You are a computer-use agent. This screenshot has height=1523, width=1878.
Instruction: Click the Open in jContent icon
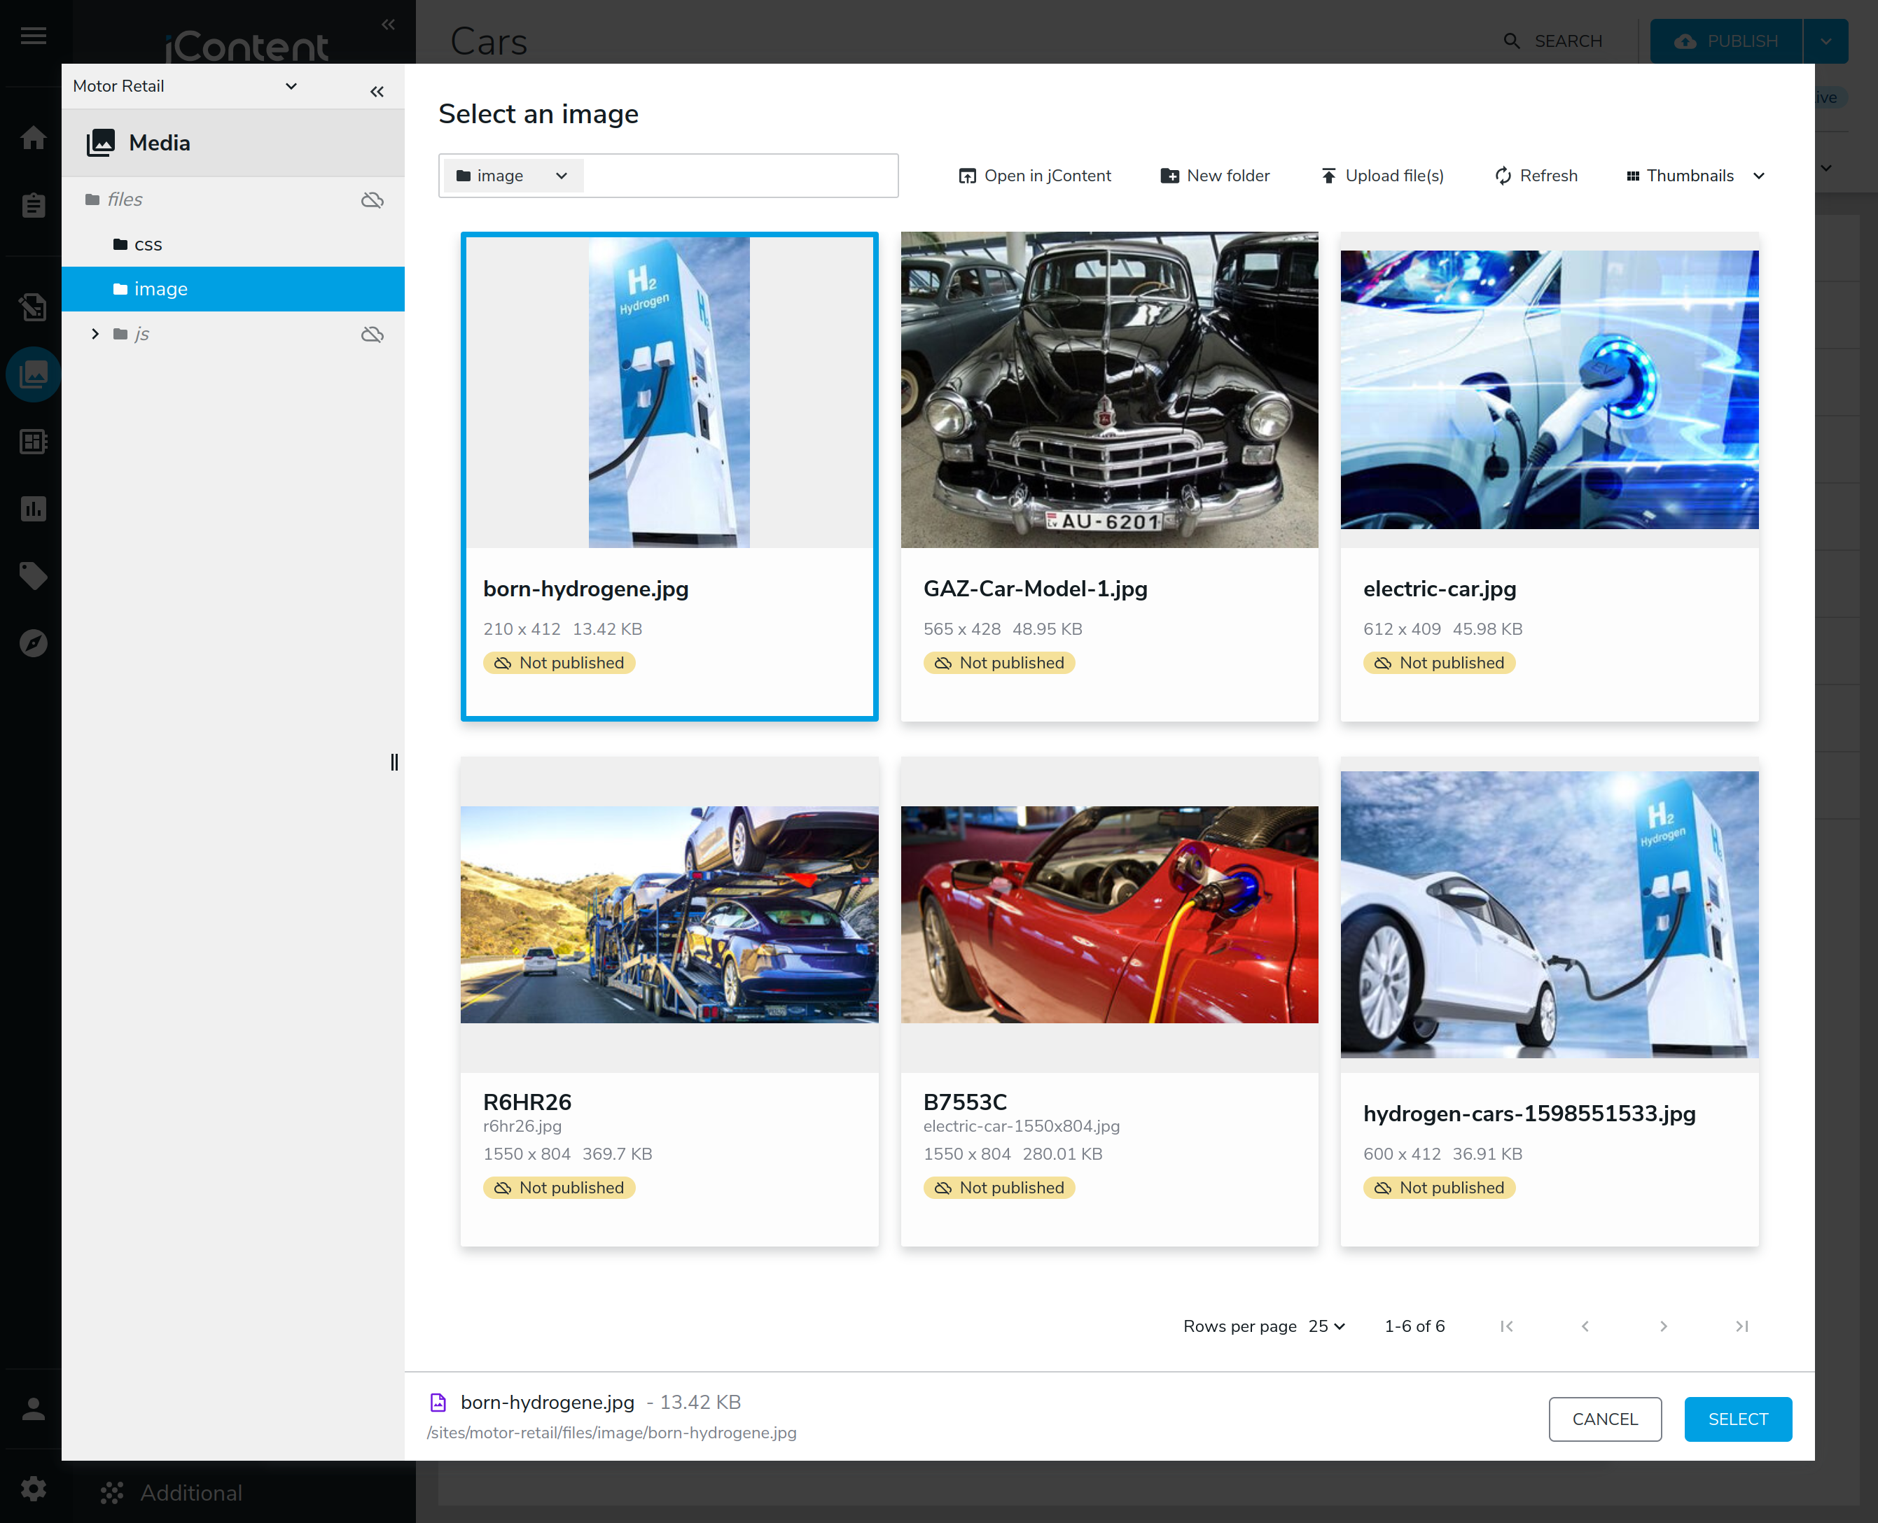(x=966, y=176)
